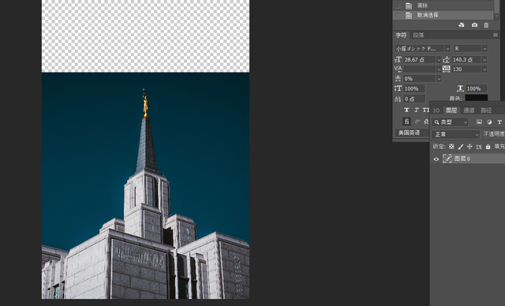Expand the font size 28.67 点 dropdown
Screen dimensions: 505x306
(439, 59)
